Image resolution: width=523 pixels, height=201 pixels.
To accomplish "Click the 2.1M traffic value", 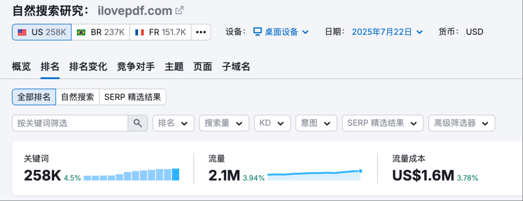I will click(x=224, y=175).
